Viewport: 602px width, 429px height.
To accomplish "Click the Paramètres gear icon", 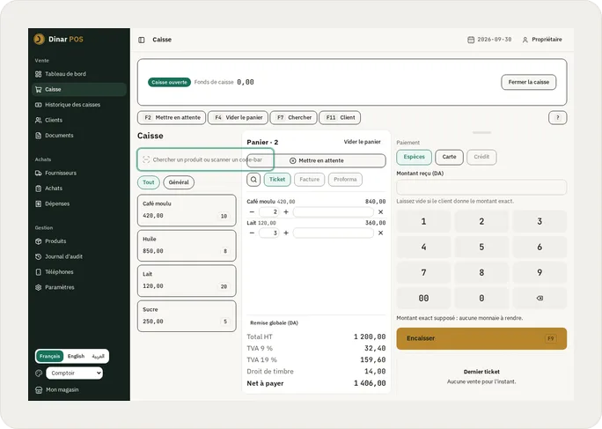I will [39, 287].
